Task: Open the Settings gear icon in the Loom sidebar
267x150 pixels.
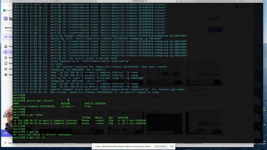Action: (x=6, y=75)
